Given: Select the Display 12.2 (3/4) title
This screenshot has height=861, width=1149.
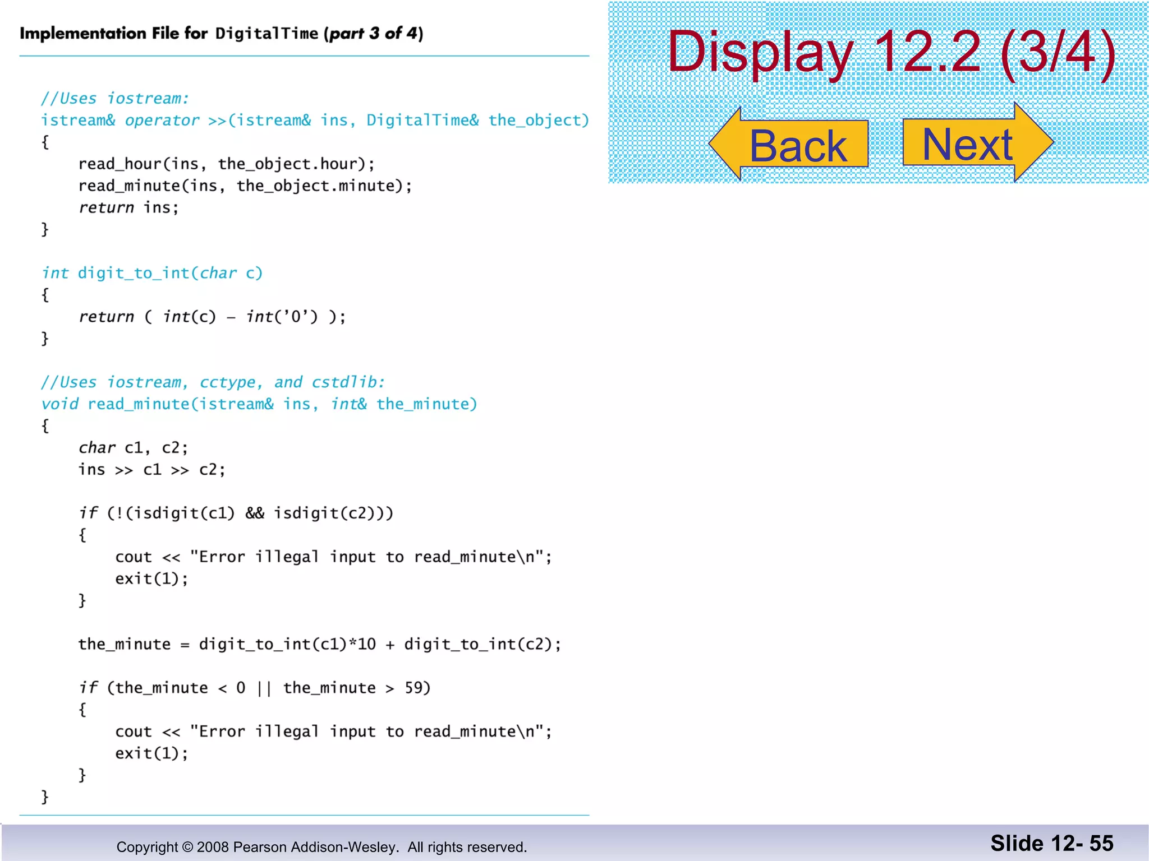Looking at the screenshot, I should point(891,52).
